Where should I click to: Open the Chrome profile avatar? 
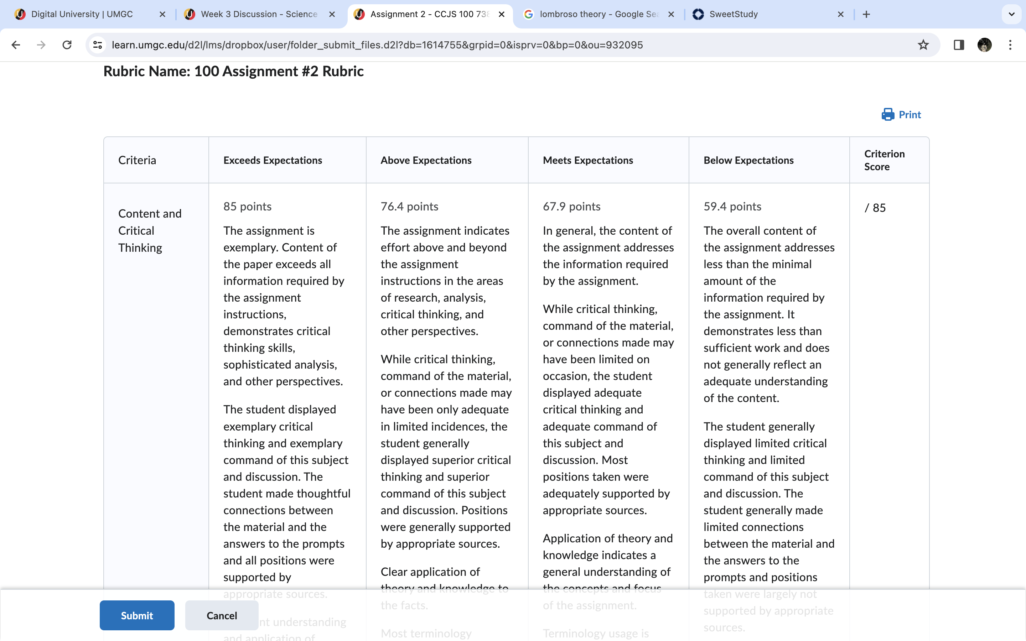tap(984, 45)
